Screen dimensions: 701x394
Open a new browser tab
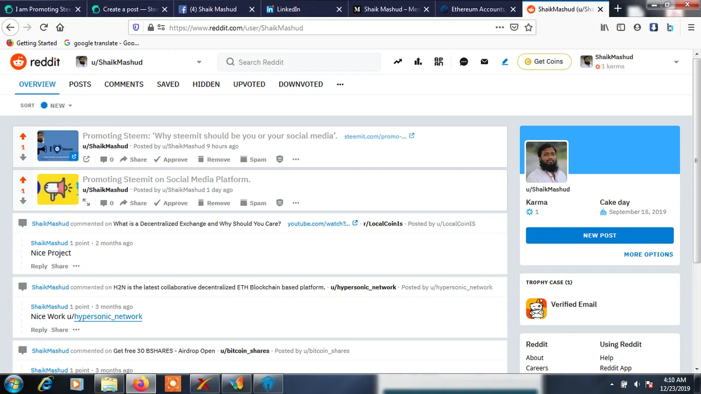point(618,9)
